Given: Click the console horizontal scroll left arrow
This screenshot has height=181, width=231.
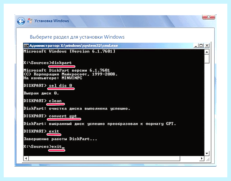Looking at the screenshot, I should click(x=26, y=159).
